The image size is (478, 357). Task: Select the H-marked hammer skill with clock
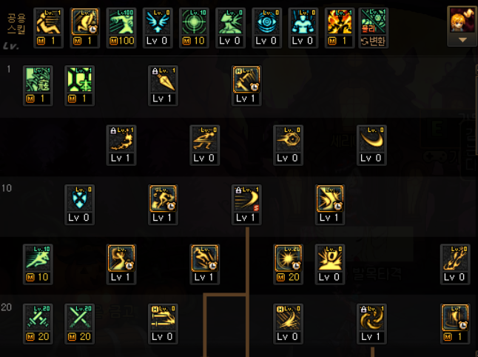click(246, 85)
